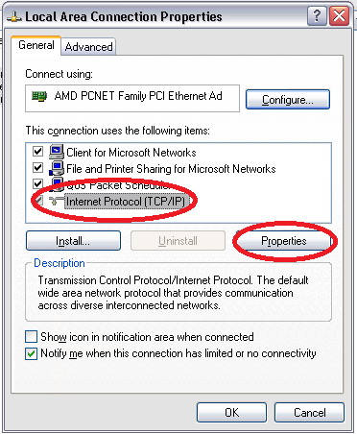The width and height of the screenshot is (357, 434).
Task: Toggle the QoS Packet Scheduler checkbox
Action: click(x=38, y=183)
